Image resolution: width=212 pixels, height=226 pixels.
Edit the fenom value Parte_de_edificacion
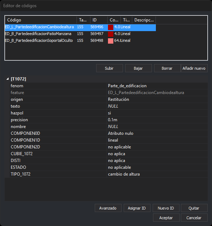[157, 86]
